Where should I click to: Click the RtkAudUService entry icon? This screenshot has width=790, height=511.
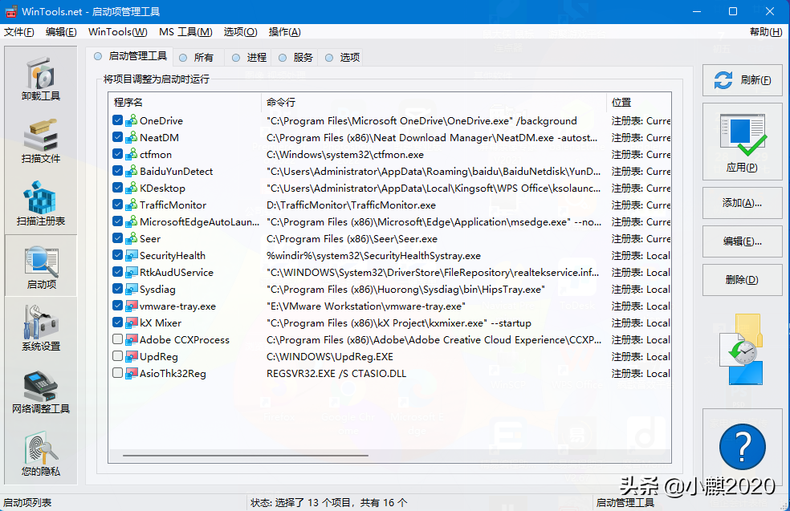click(x=131, y=273)
